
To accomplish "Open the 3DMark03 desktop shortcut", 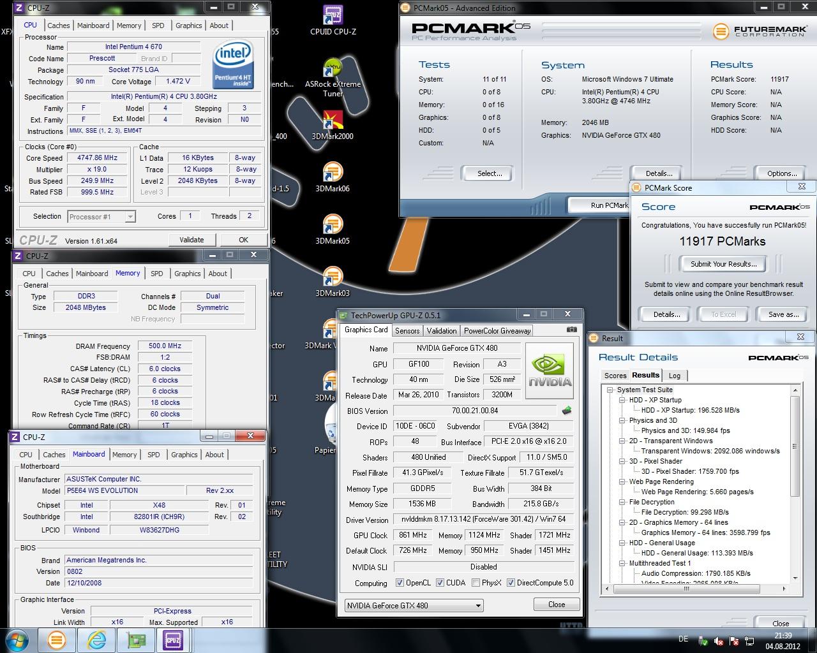I will tap(333, 281).
